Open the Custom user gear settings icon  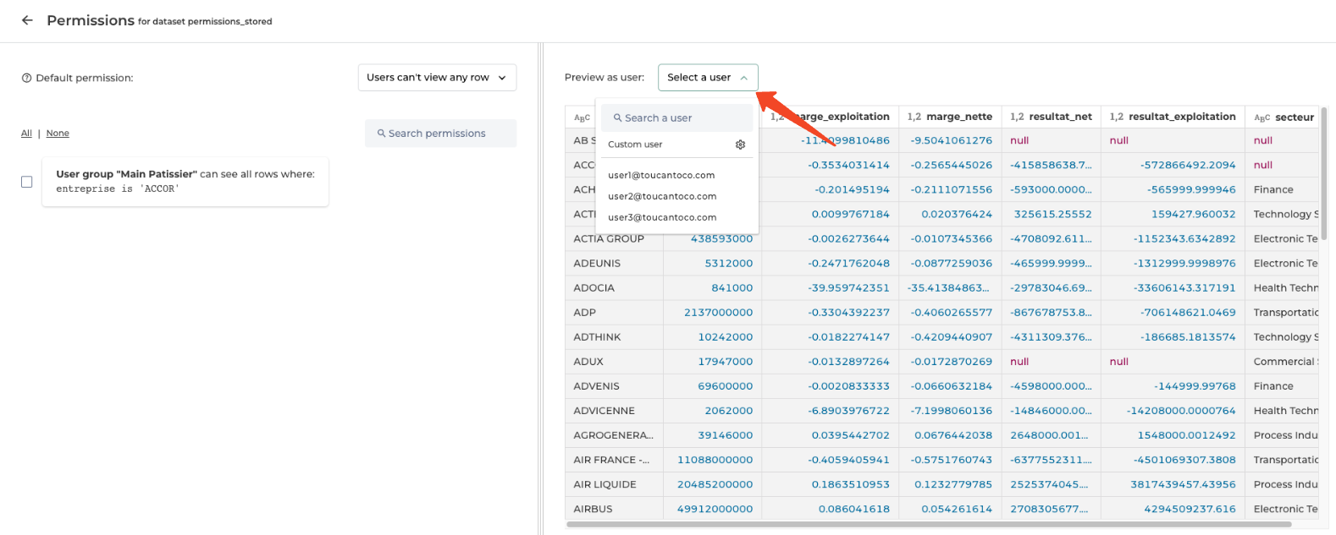pyautogui.click(x=740, y=145)
